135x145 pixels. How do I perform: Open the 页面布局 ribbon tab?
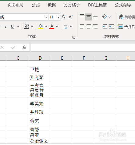16,5
